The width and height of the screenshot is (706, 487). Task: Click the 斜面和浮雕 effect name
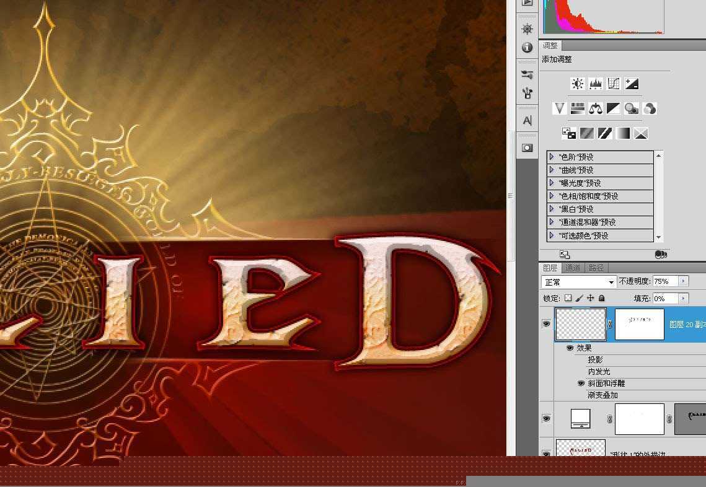606,384
